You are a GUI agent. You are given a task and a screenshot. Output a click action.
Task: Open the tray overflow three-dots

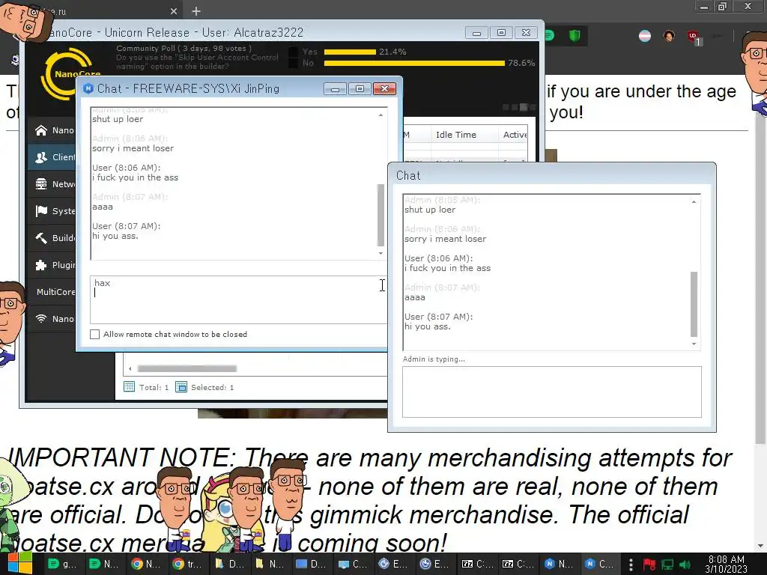point(631,565)
